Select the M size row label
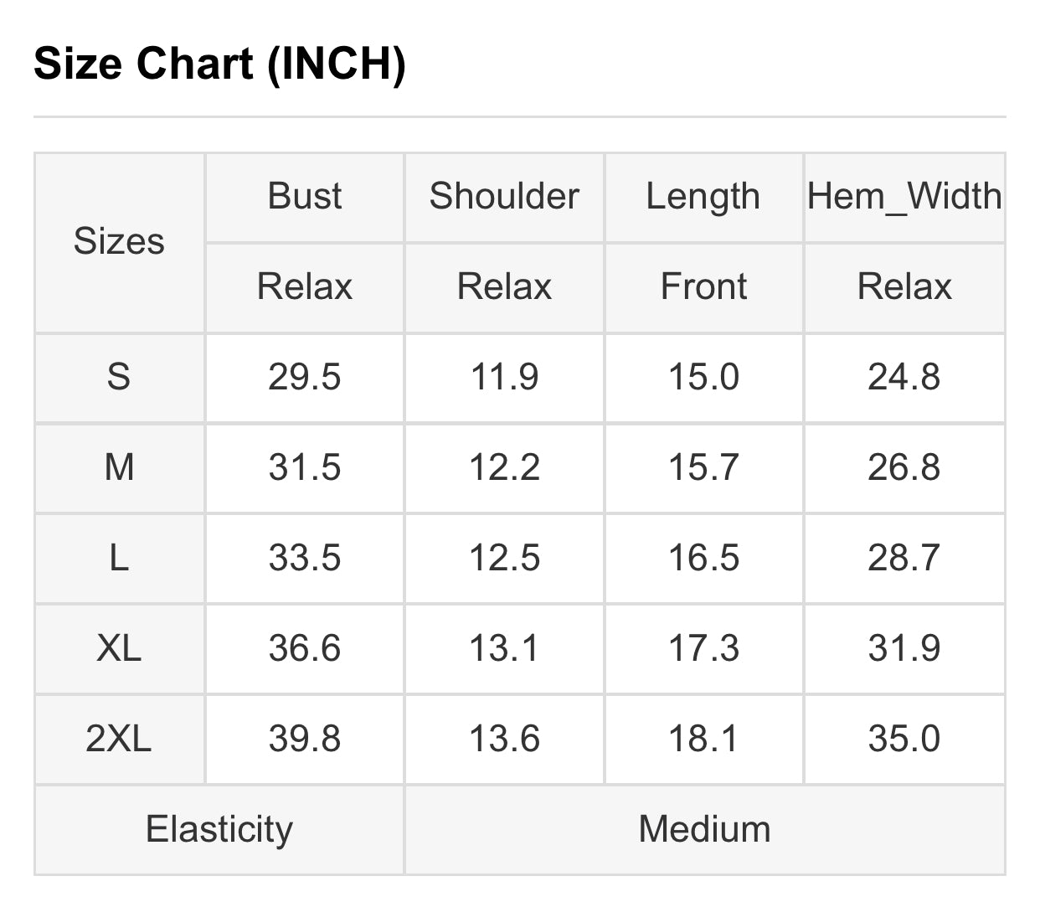The width and height of the screenshot is (1040, 902). [119, 467]
